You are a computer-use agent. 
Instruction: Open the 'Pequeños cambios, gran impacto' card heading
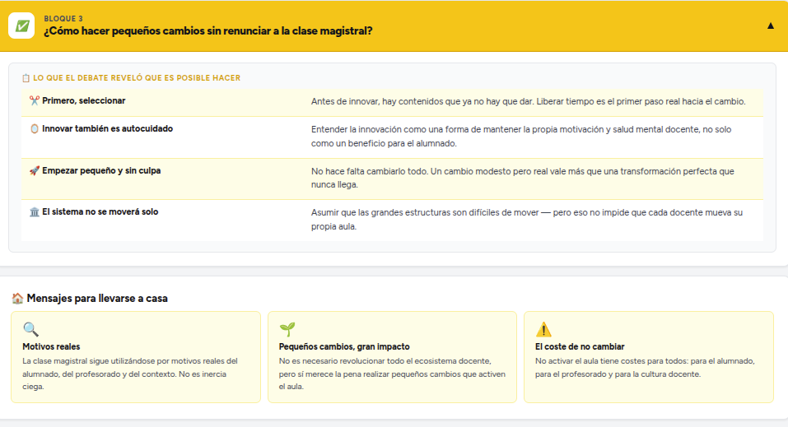tap(344, 347)
